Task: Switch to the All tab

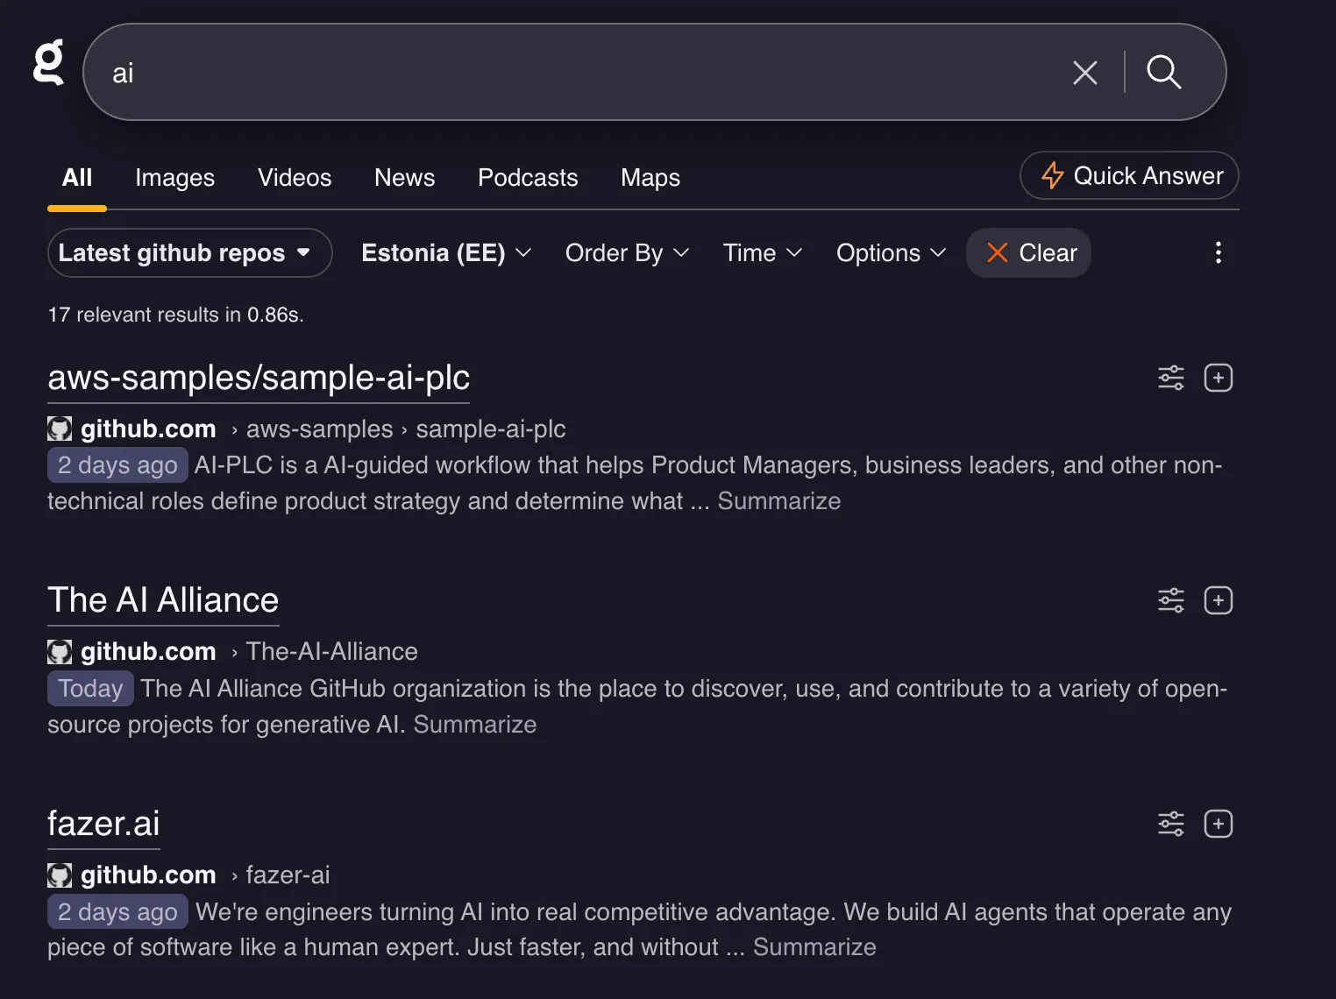Action: 77,178
